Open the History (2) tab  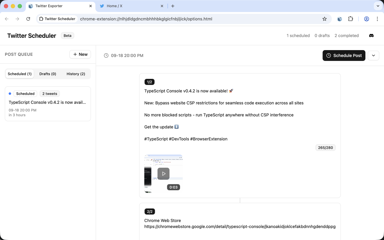[x=76, y=74]
